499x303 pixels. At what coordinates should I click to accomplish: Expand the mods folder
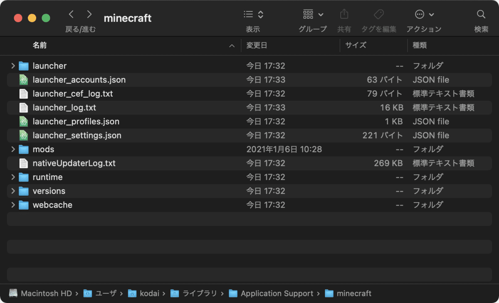[13, 149]
